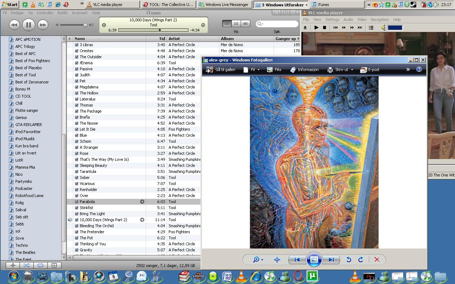This screenshot has width=455, height=284.
Task: Open iTunes search options magnifier
Action: (260, 24)
